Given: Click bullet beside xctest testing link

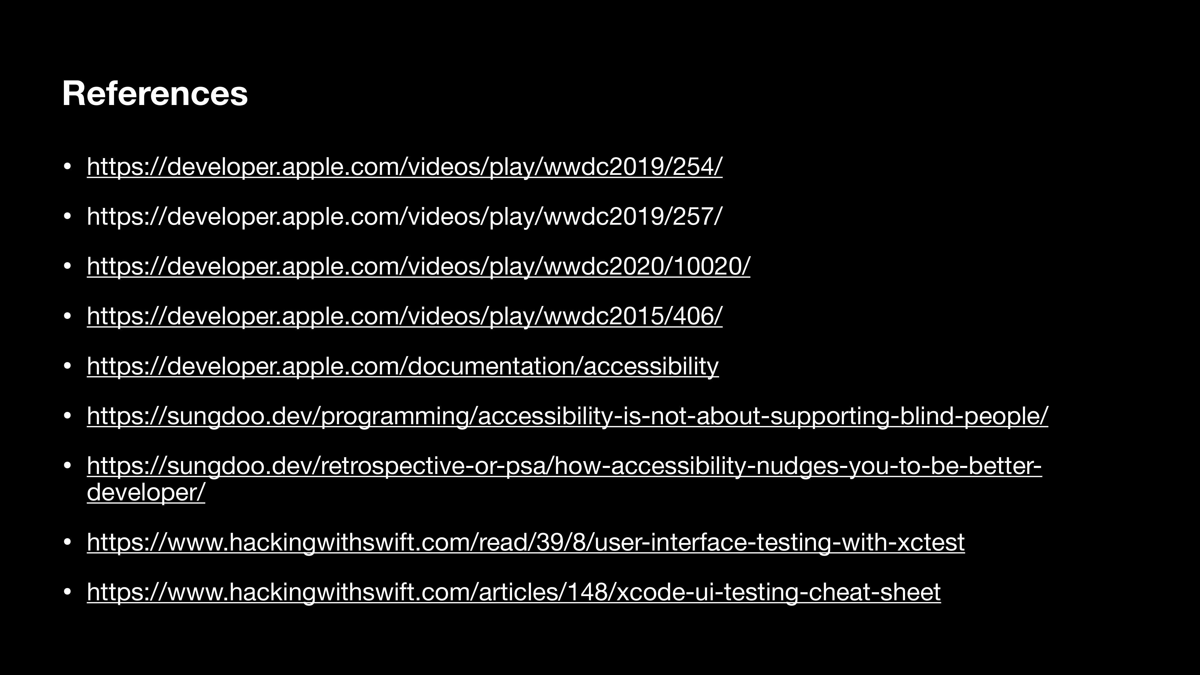Looking at the screenshot, I should tap(67, 542).
